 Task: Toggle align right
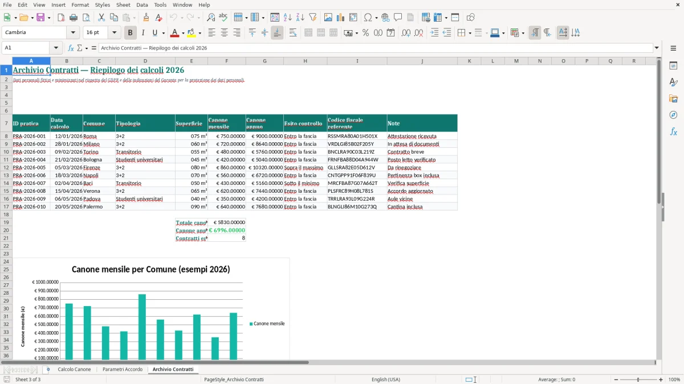(x=237, y=32)
